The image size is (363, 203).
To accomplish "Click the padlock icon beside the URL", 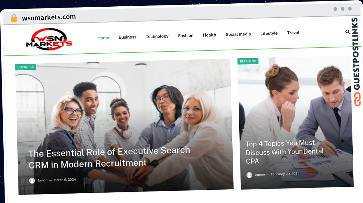I will click(x=14, y=18).
